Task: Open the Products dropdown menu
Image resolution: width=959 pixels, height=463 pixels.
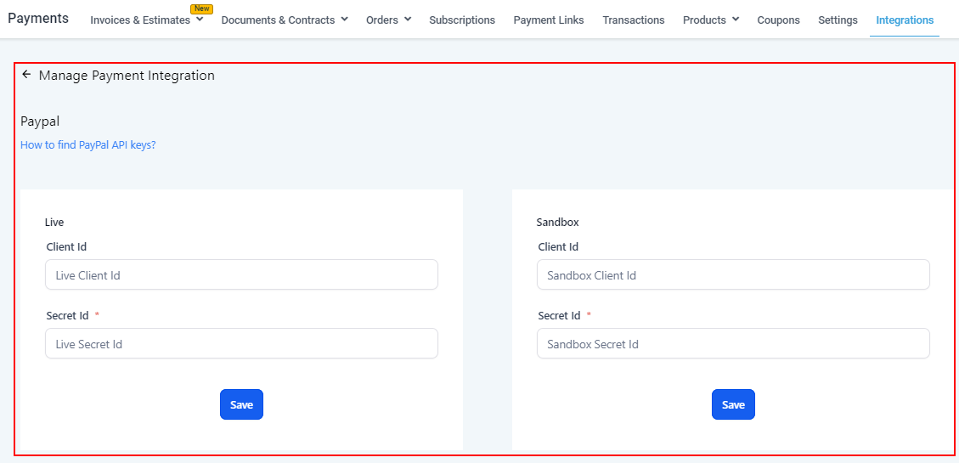Action: [x=736, y=19]
